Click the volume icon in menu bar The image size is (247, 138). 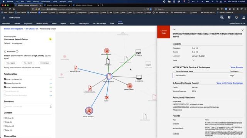pos(193,2)
